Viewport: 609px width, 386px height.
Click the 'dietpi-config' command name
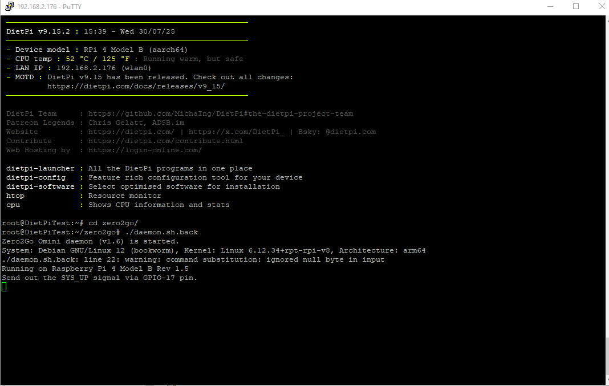36,177
